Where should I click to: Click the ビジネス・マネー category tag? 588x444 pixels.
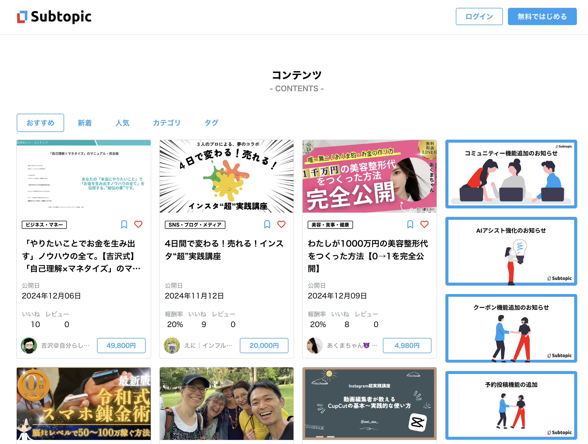pyautogui.click(x=44, y=225)
